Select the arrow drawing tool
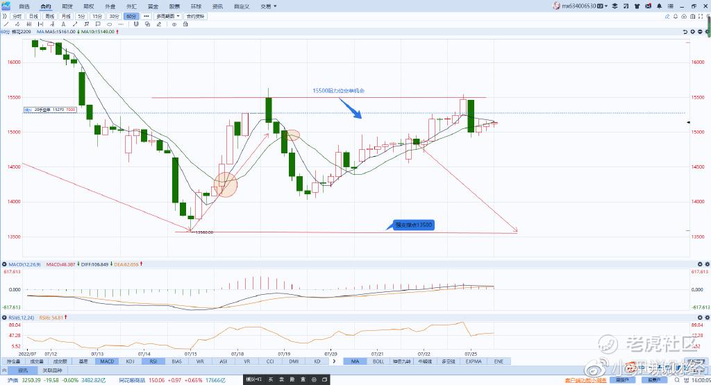The width and height of the screenshot is (711, 385). 75,24
